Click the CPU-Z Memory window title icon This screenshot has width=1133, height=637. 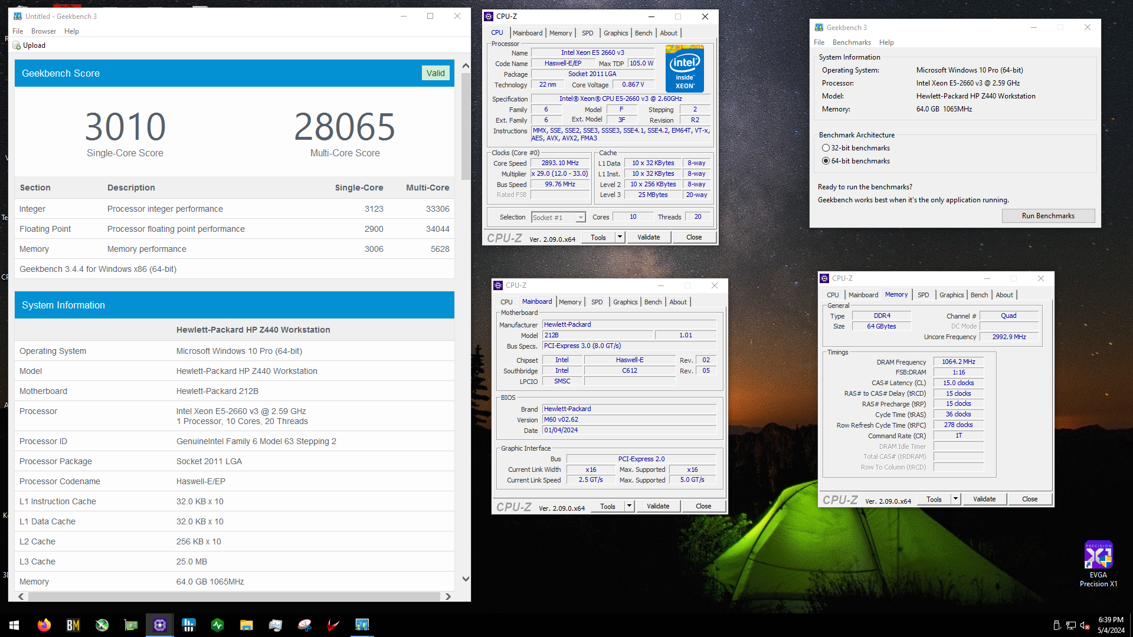tap(824, 278)
